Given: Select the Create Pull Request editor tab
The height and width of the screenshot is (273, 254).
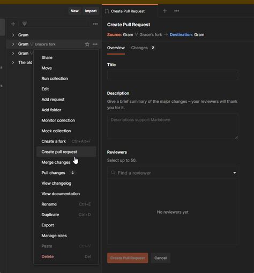Looking at the screenshot, I should [130, 11].
